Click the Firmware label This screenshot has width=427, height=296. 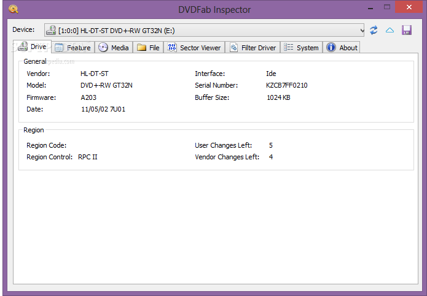tap(41, 97)
